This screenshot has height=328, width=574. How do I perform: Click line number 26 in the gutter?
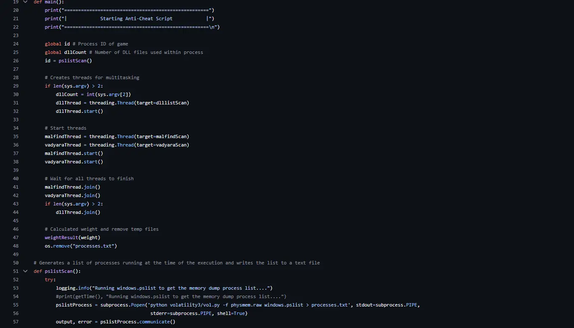16,61
